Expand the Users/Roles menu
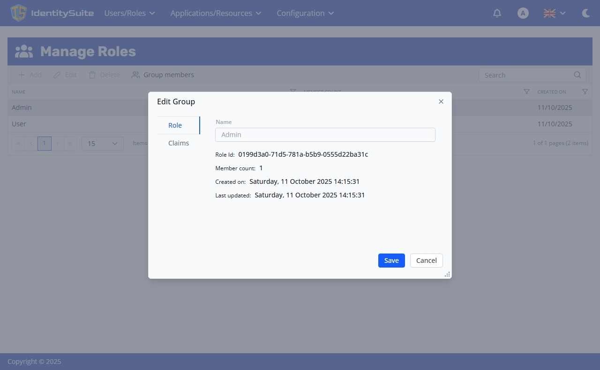 tap(129, 13)
